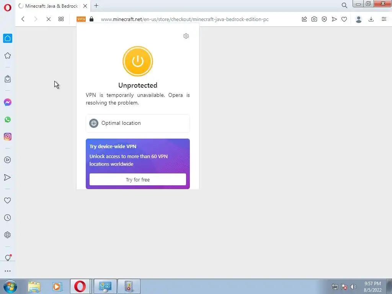
Task: Stop loading the page
Action: pyautogui.click(x=49, y=19)
